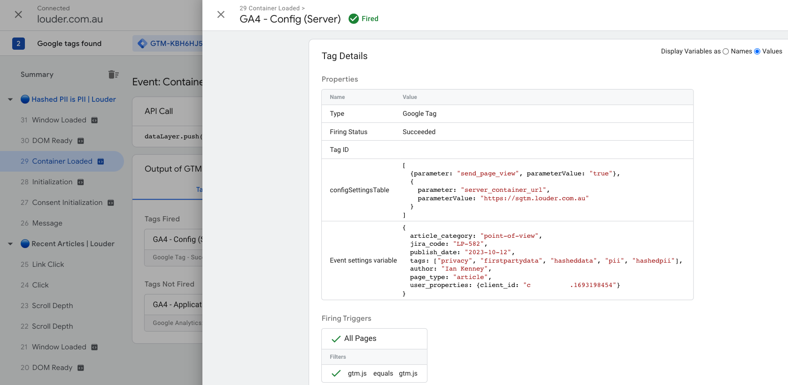Click the author value Ian Kenney
The image size is (788, 385).
point(465,269)
